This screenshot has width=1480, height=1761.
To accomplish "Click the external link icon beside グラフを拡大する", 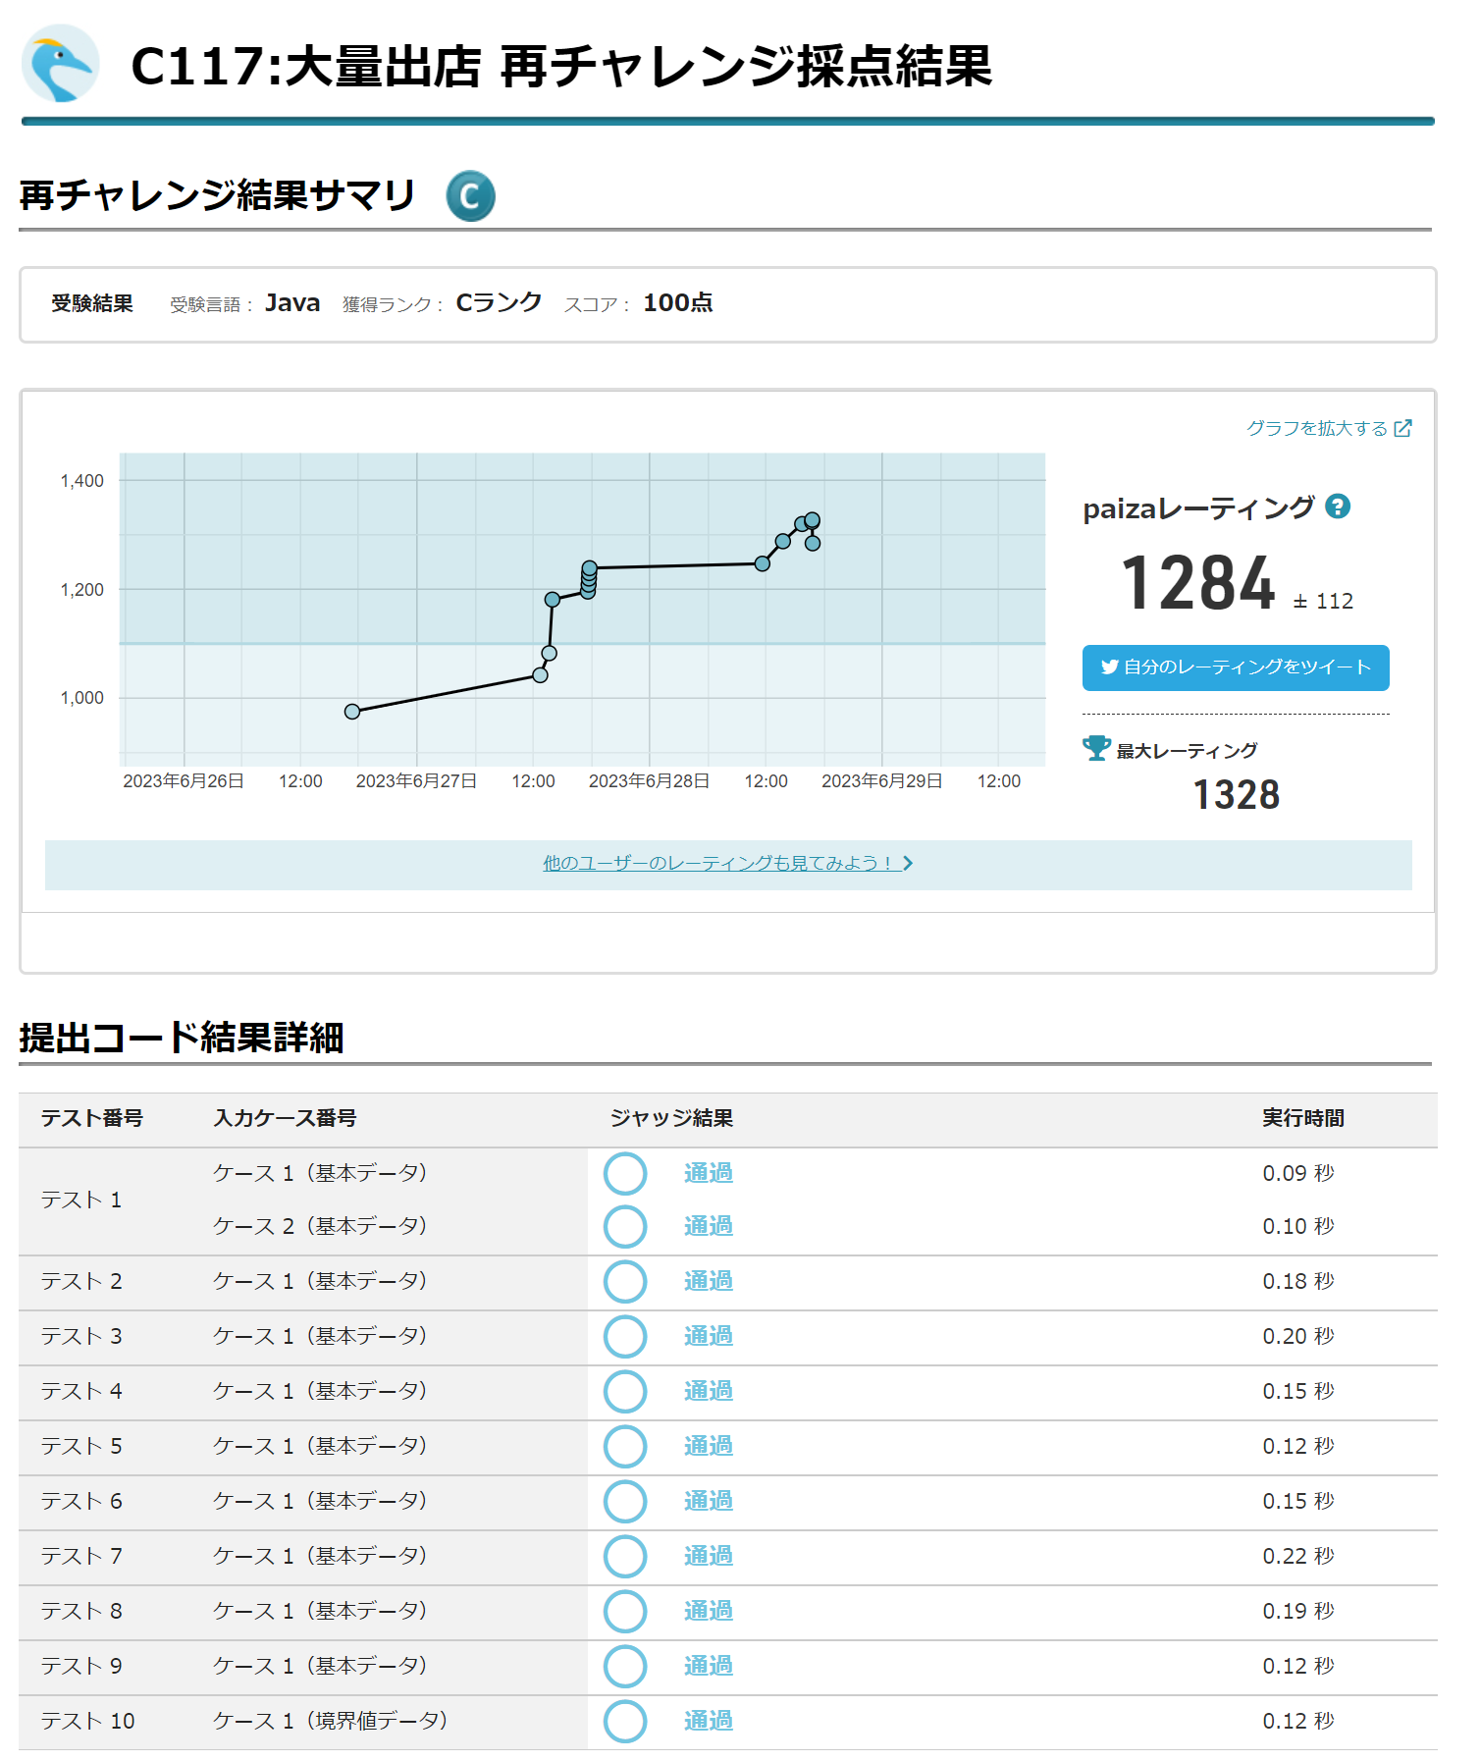I will [1402, 428].
